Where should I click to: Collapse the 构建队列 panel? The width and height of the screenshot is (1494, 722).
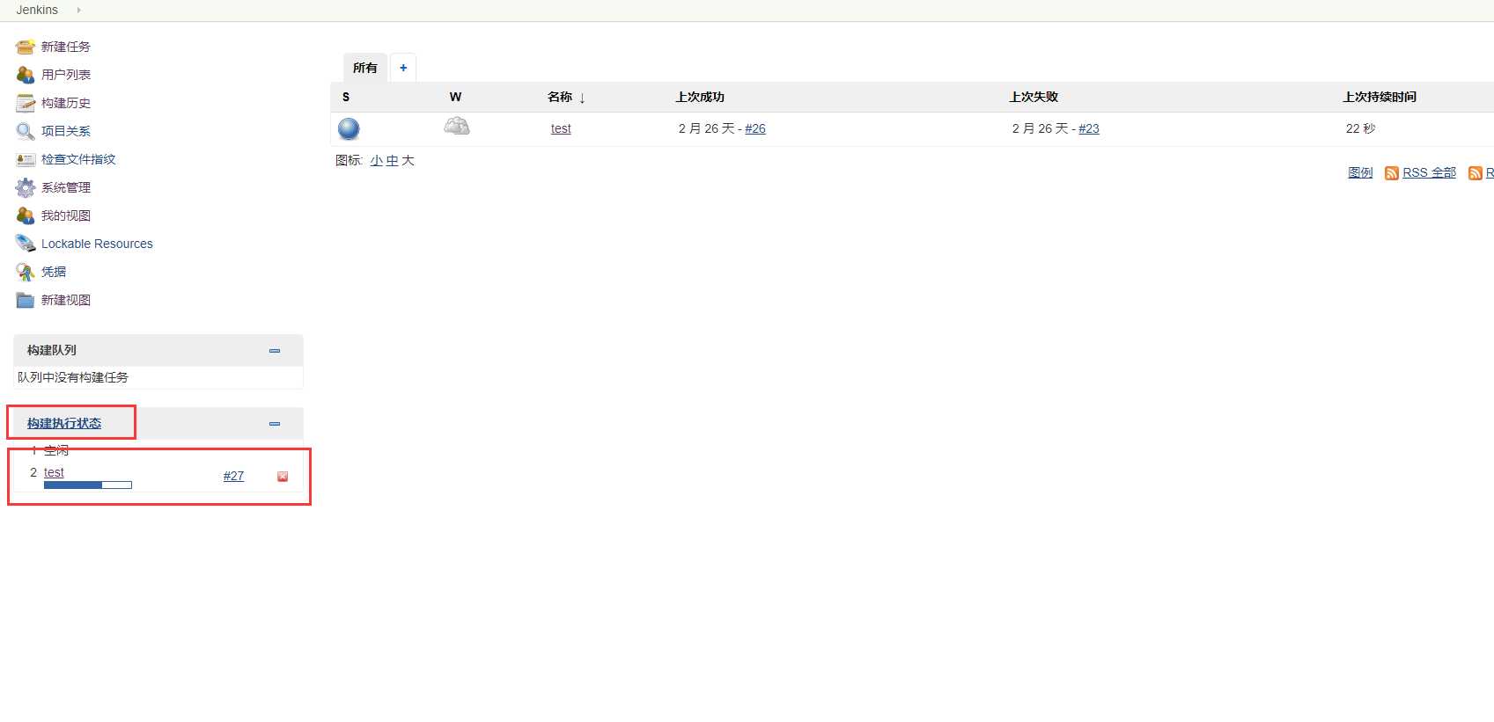[275, 351]
